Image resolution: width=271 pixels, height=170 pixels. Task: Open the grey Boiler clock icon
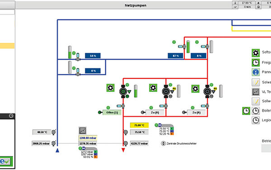tap(256, 111)
